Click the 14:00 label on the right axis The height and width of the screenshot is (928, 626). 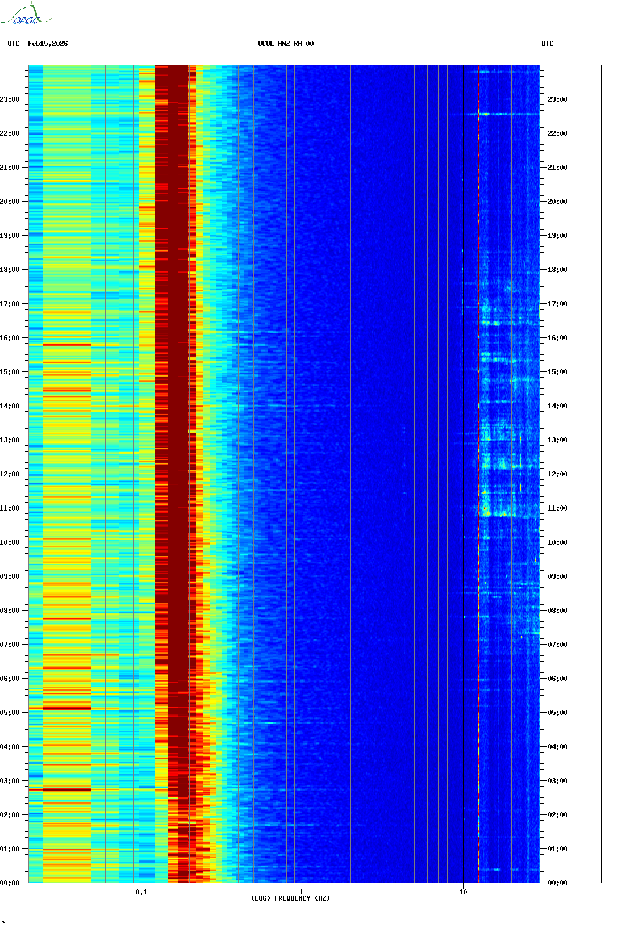click(558, 406)
